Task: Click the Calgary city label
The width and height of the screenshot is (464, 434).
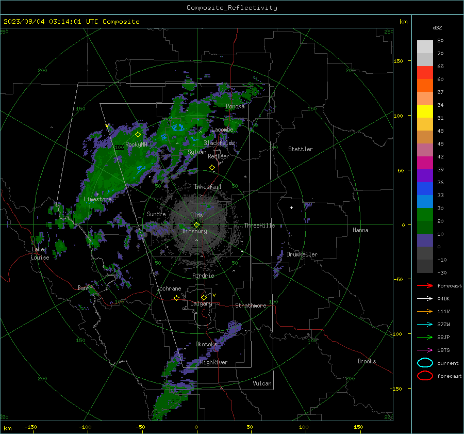Action: point(201,303)
